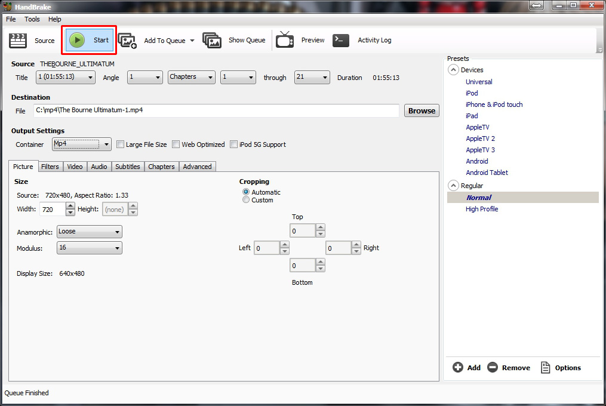606x406 pixels.
Task: Open the Container dropdown set to Mp4
Action: pyautogui.click(x=82, y=144)
